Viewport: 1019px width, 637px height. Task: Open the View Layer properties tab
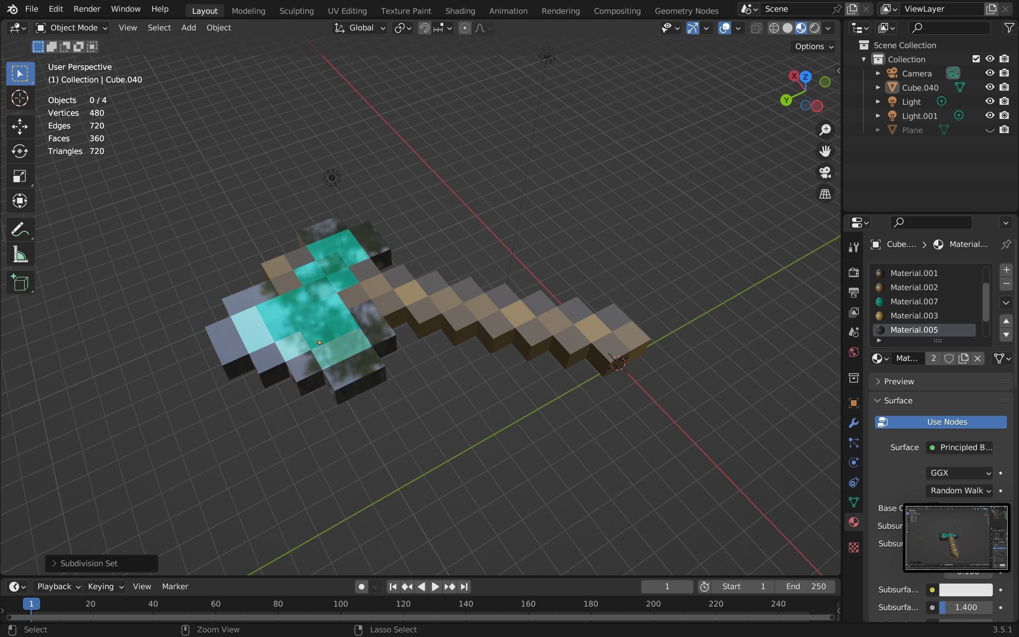point(853,312)
